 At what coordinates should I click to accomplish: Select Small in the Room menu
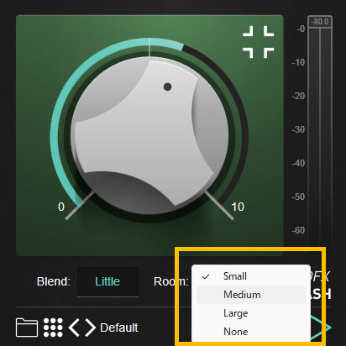coord(251,276)
